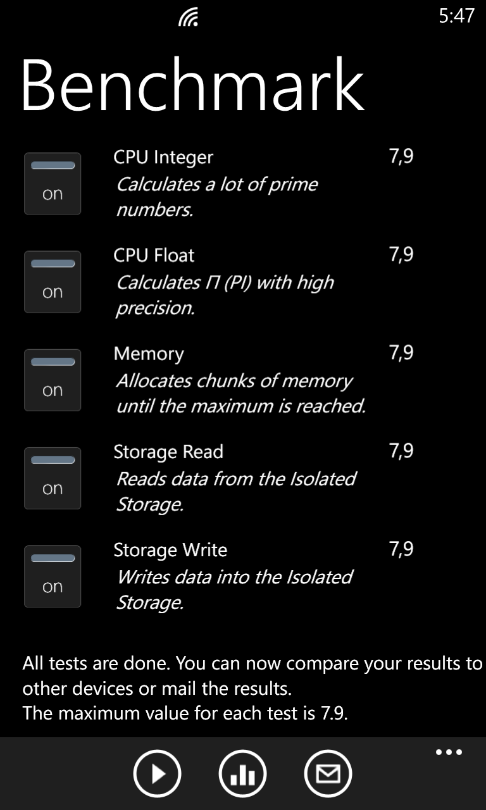Tap the clock showing 5:47
This screenshot has width=486, height=810.
(456, 16)
